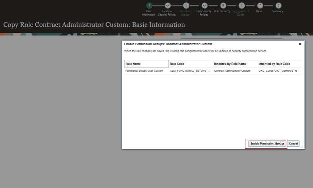The width and height of the screenshot is (313, 188).
Task: Click the Function Security Policies step label
Action: (167, 13)
